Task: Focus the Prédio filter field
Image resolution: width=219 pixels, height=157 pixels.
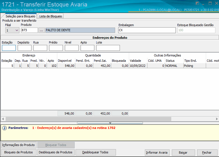Action: [x=56, y=48]
